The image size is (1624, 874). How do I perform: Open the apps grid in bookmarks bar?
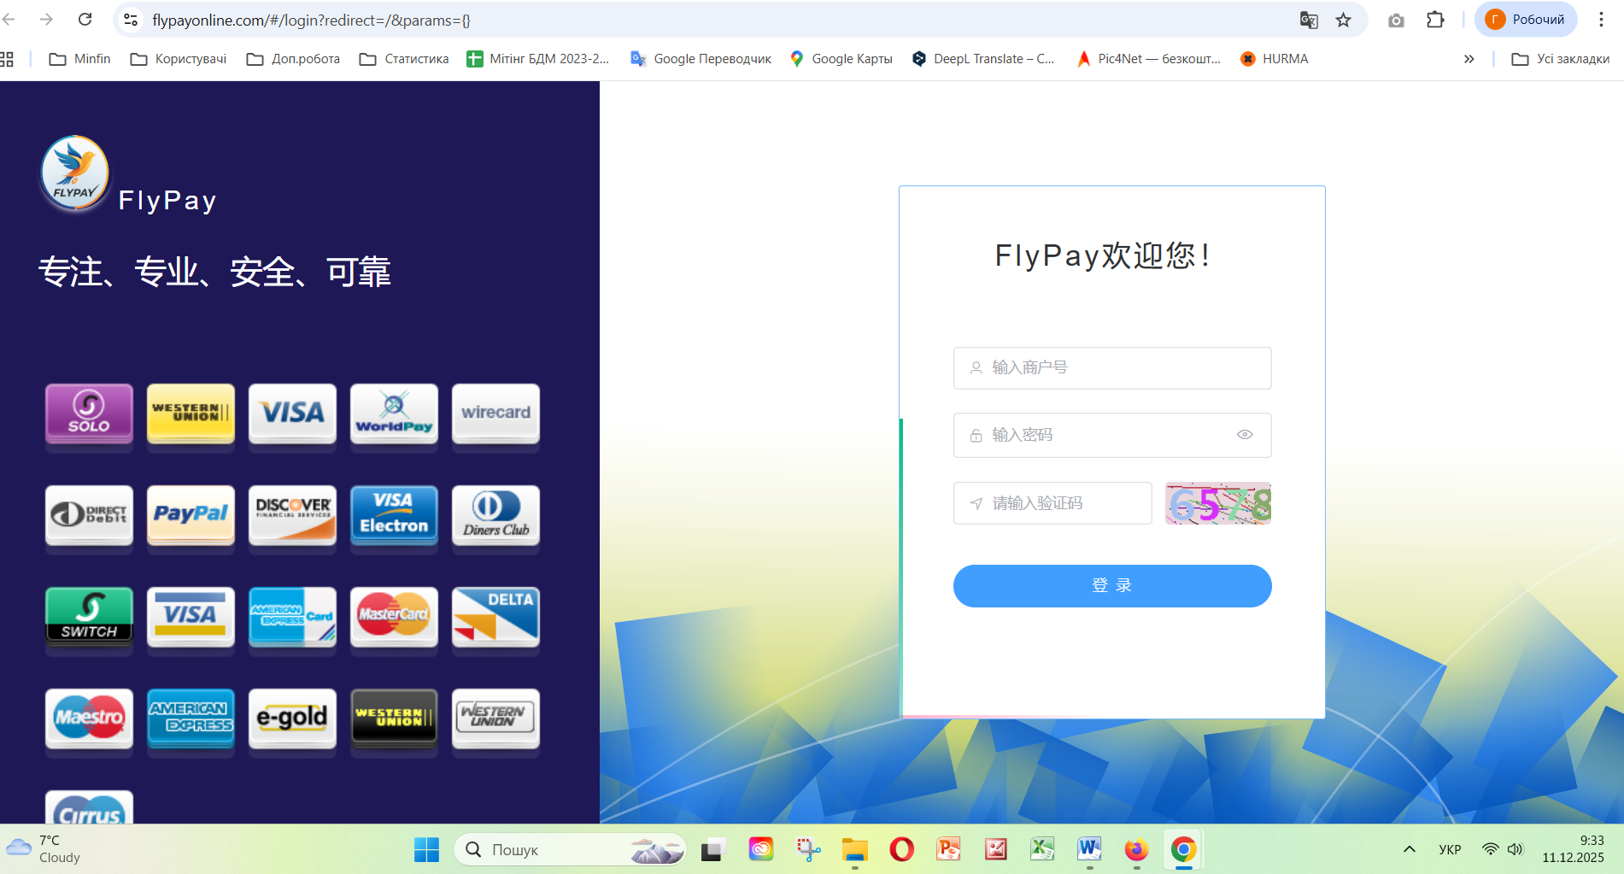pos(7,59)
